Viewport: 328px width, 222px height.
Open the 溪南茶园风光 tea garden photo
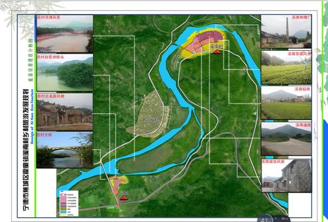coord(286,67)
